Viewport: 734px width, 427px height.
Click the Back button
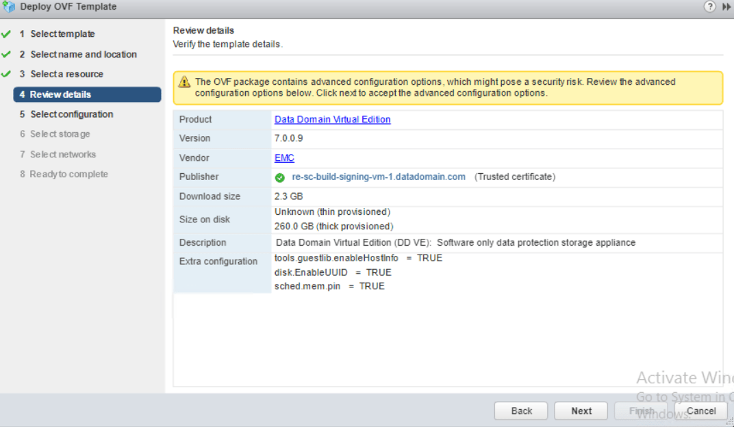[x=521, y=411]
